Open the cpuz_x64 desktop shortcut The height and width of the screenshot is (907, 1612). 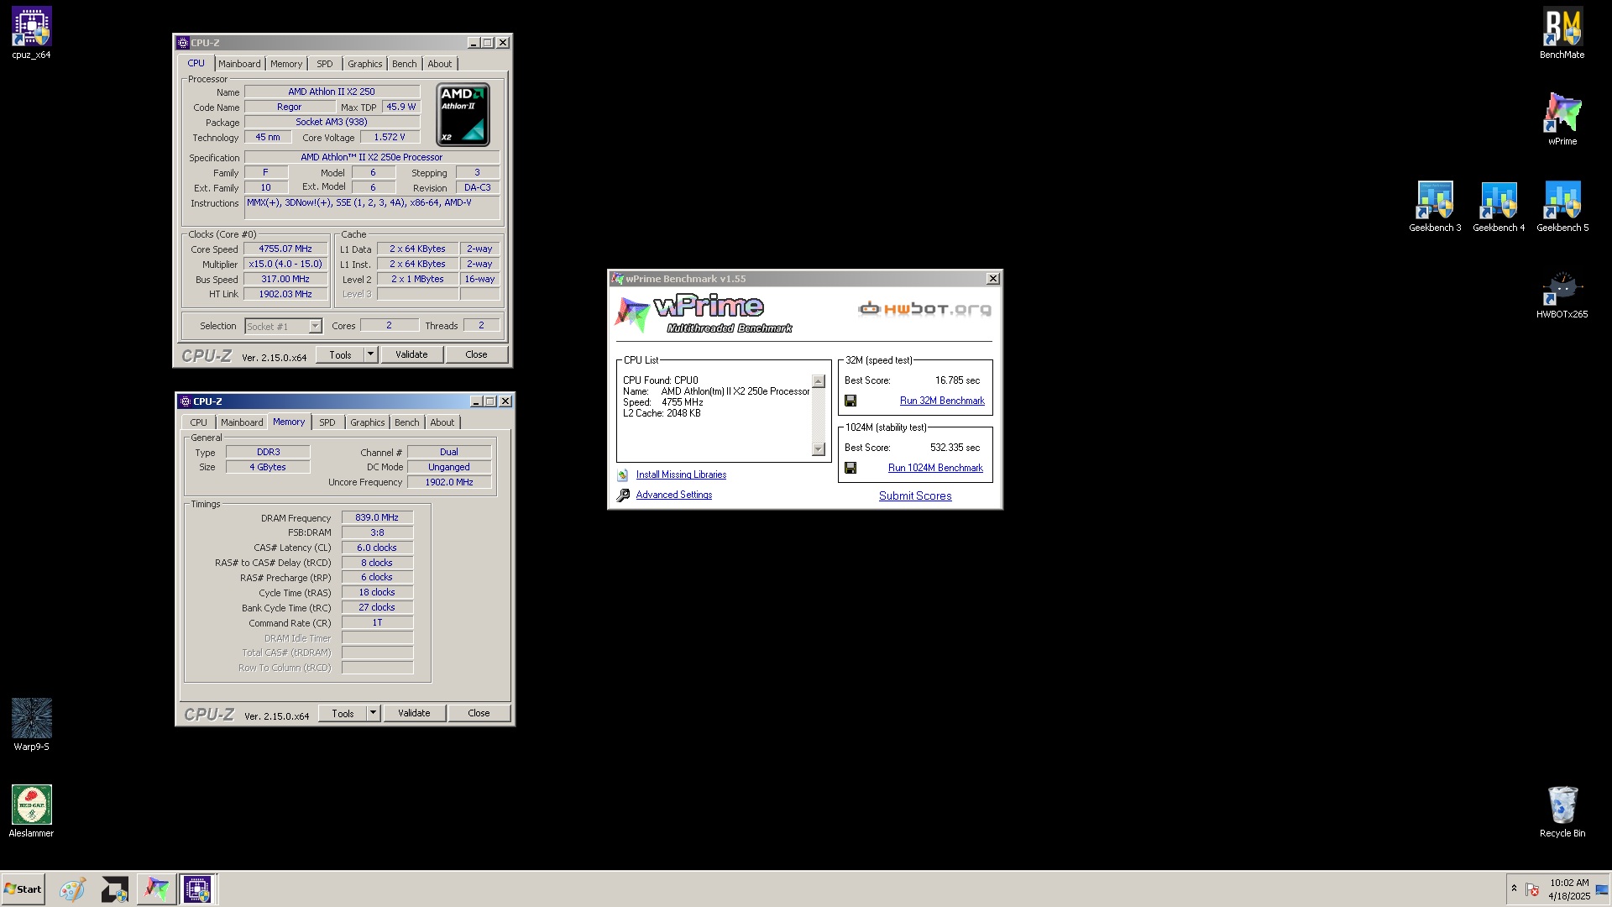point(31,34)
